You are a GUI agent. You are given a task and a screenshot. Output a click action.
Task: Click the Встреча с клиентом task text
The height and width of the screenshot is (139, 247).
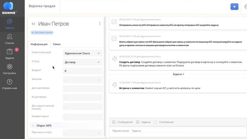tap(160, 88)
